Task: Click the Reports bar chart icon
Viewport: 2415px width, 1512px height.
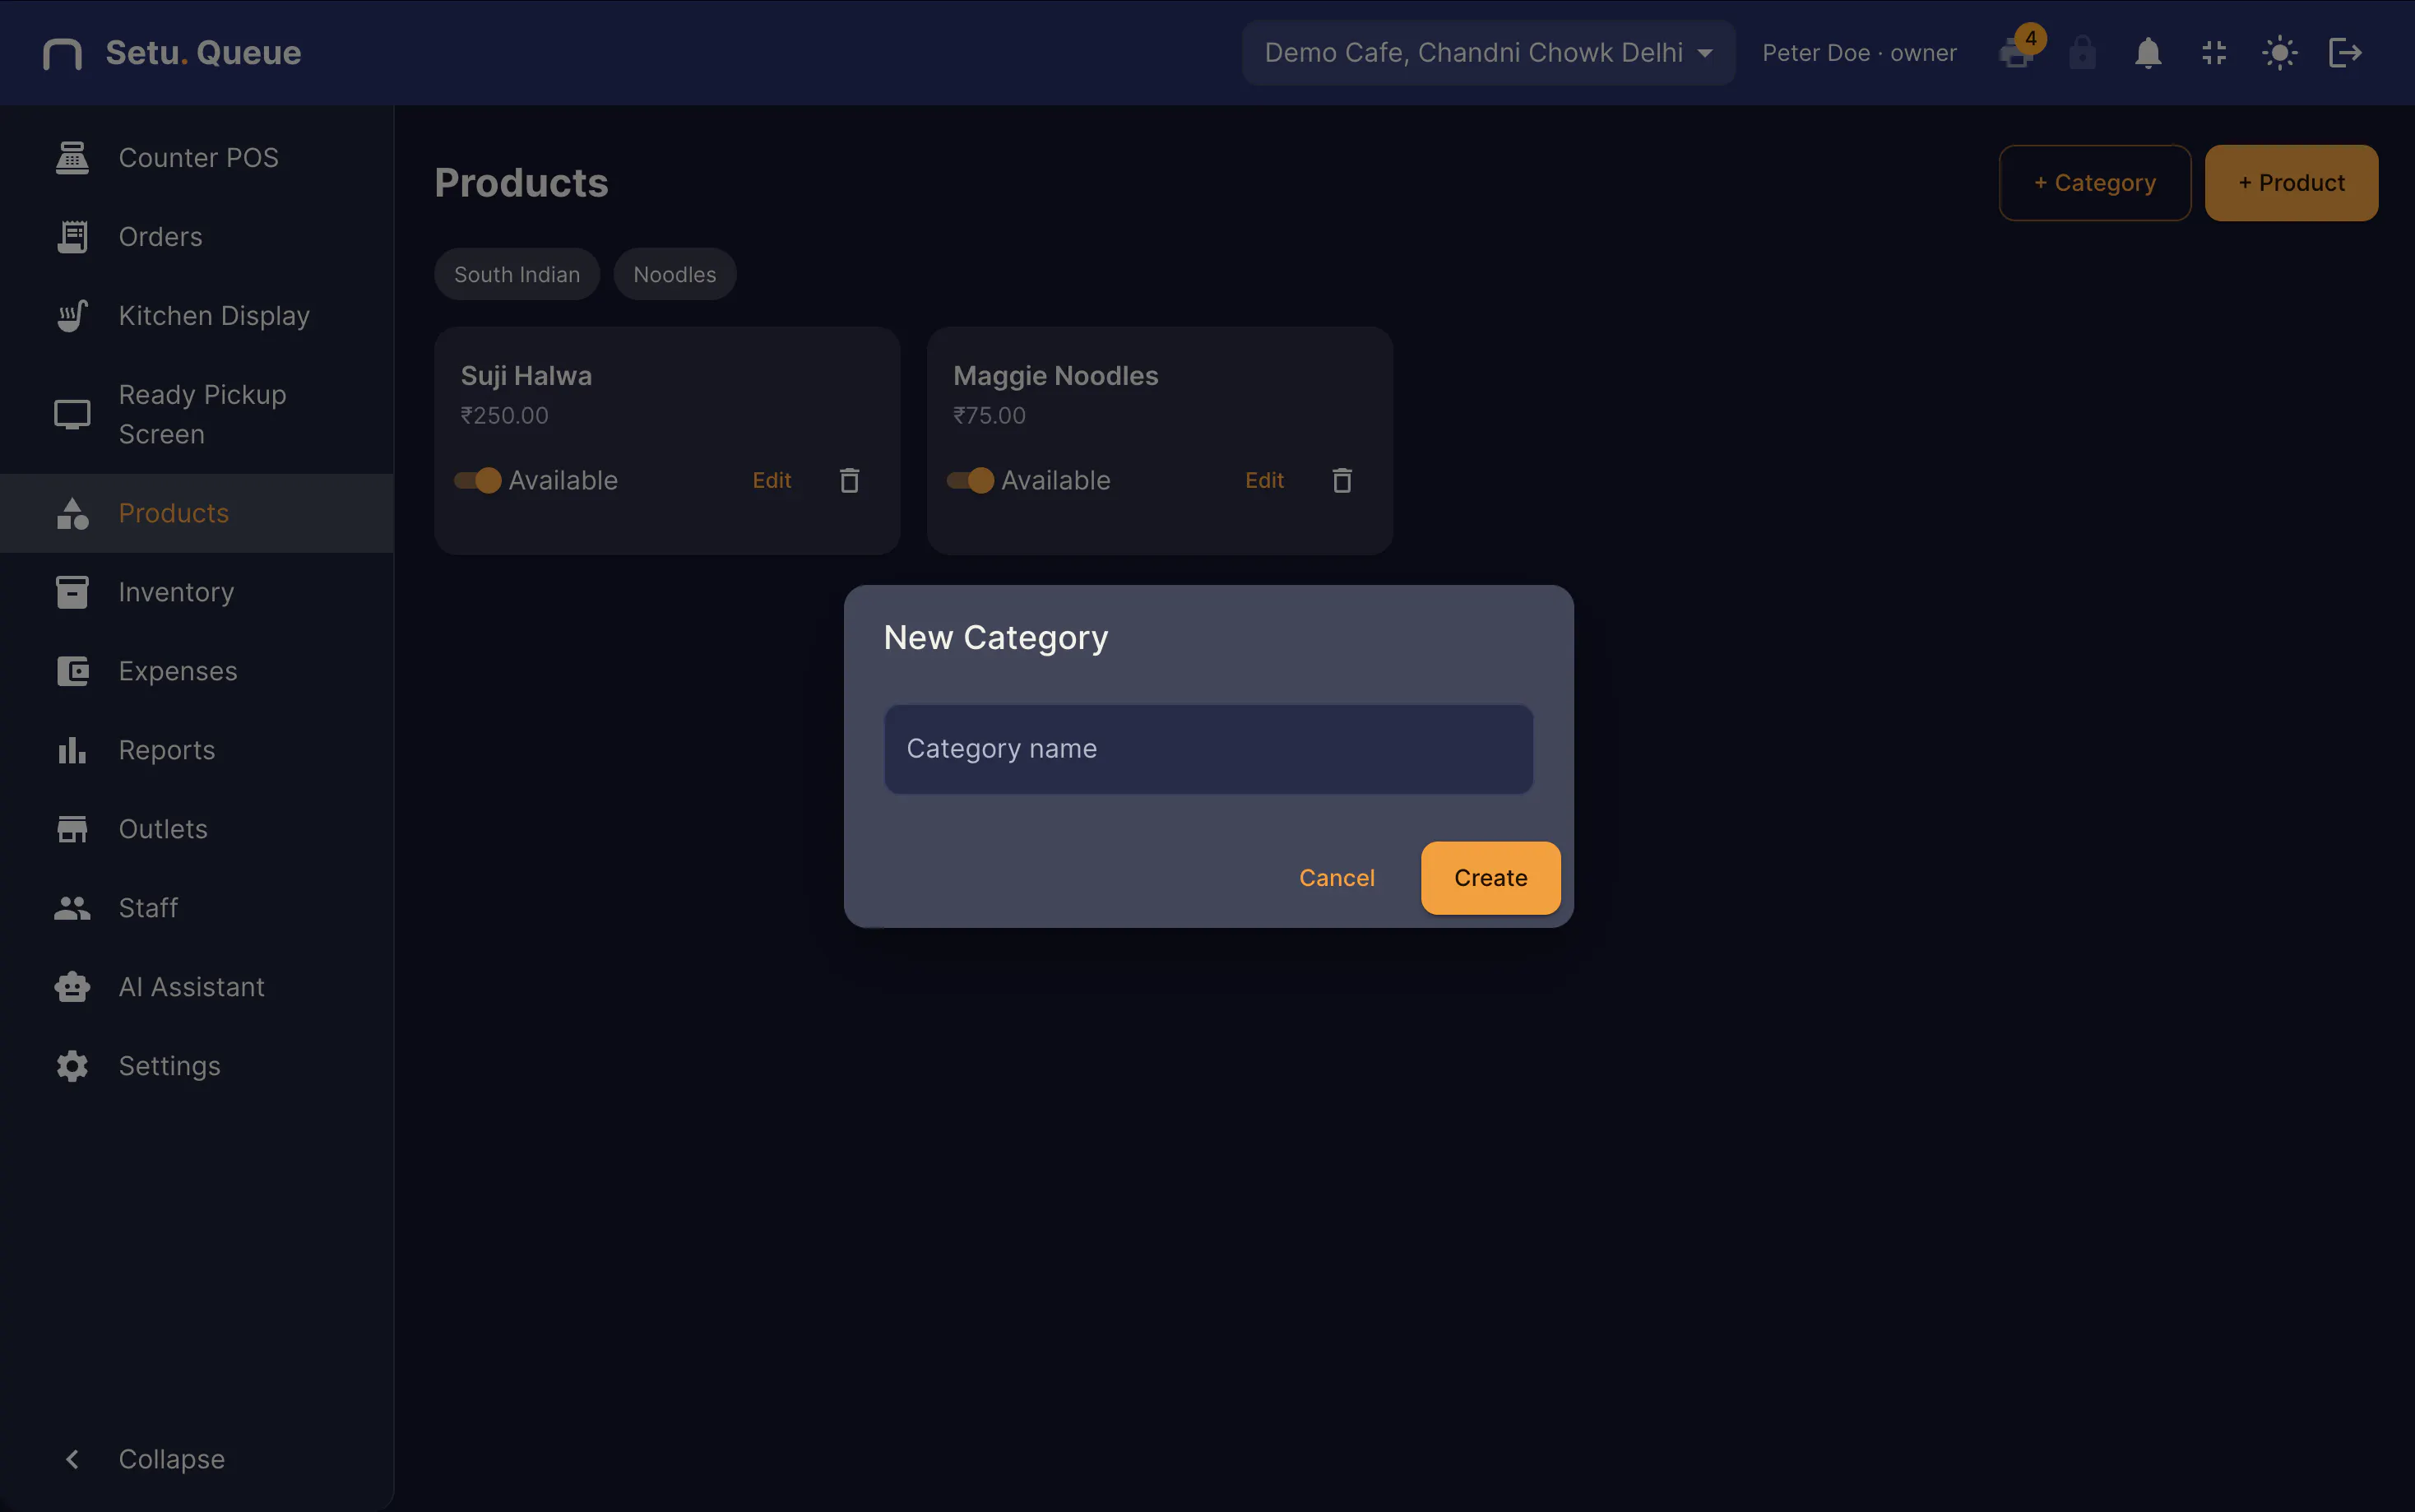Action: 72,750
